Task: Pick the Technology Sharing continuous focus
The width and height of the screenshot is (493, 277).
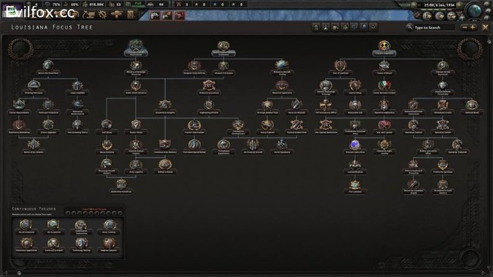Action: pos(81,243)
